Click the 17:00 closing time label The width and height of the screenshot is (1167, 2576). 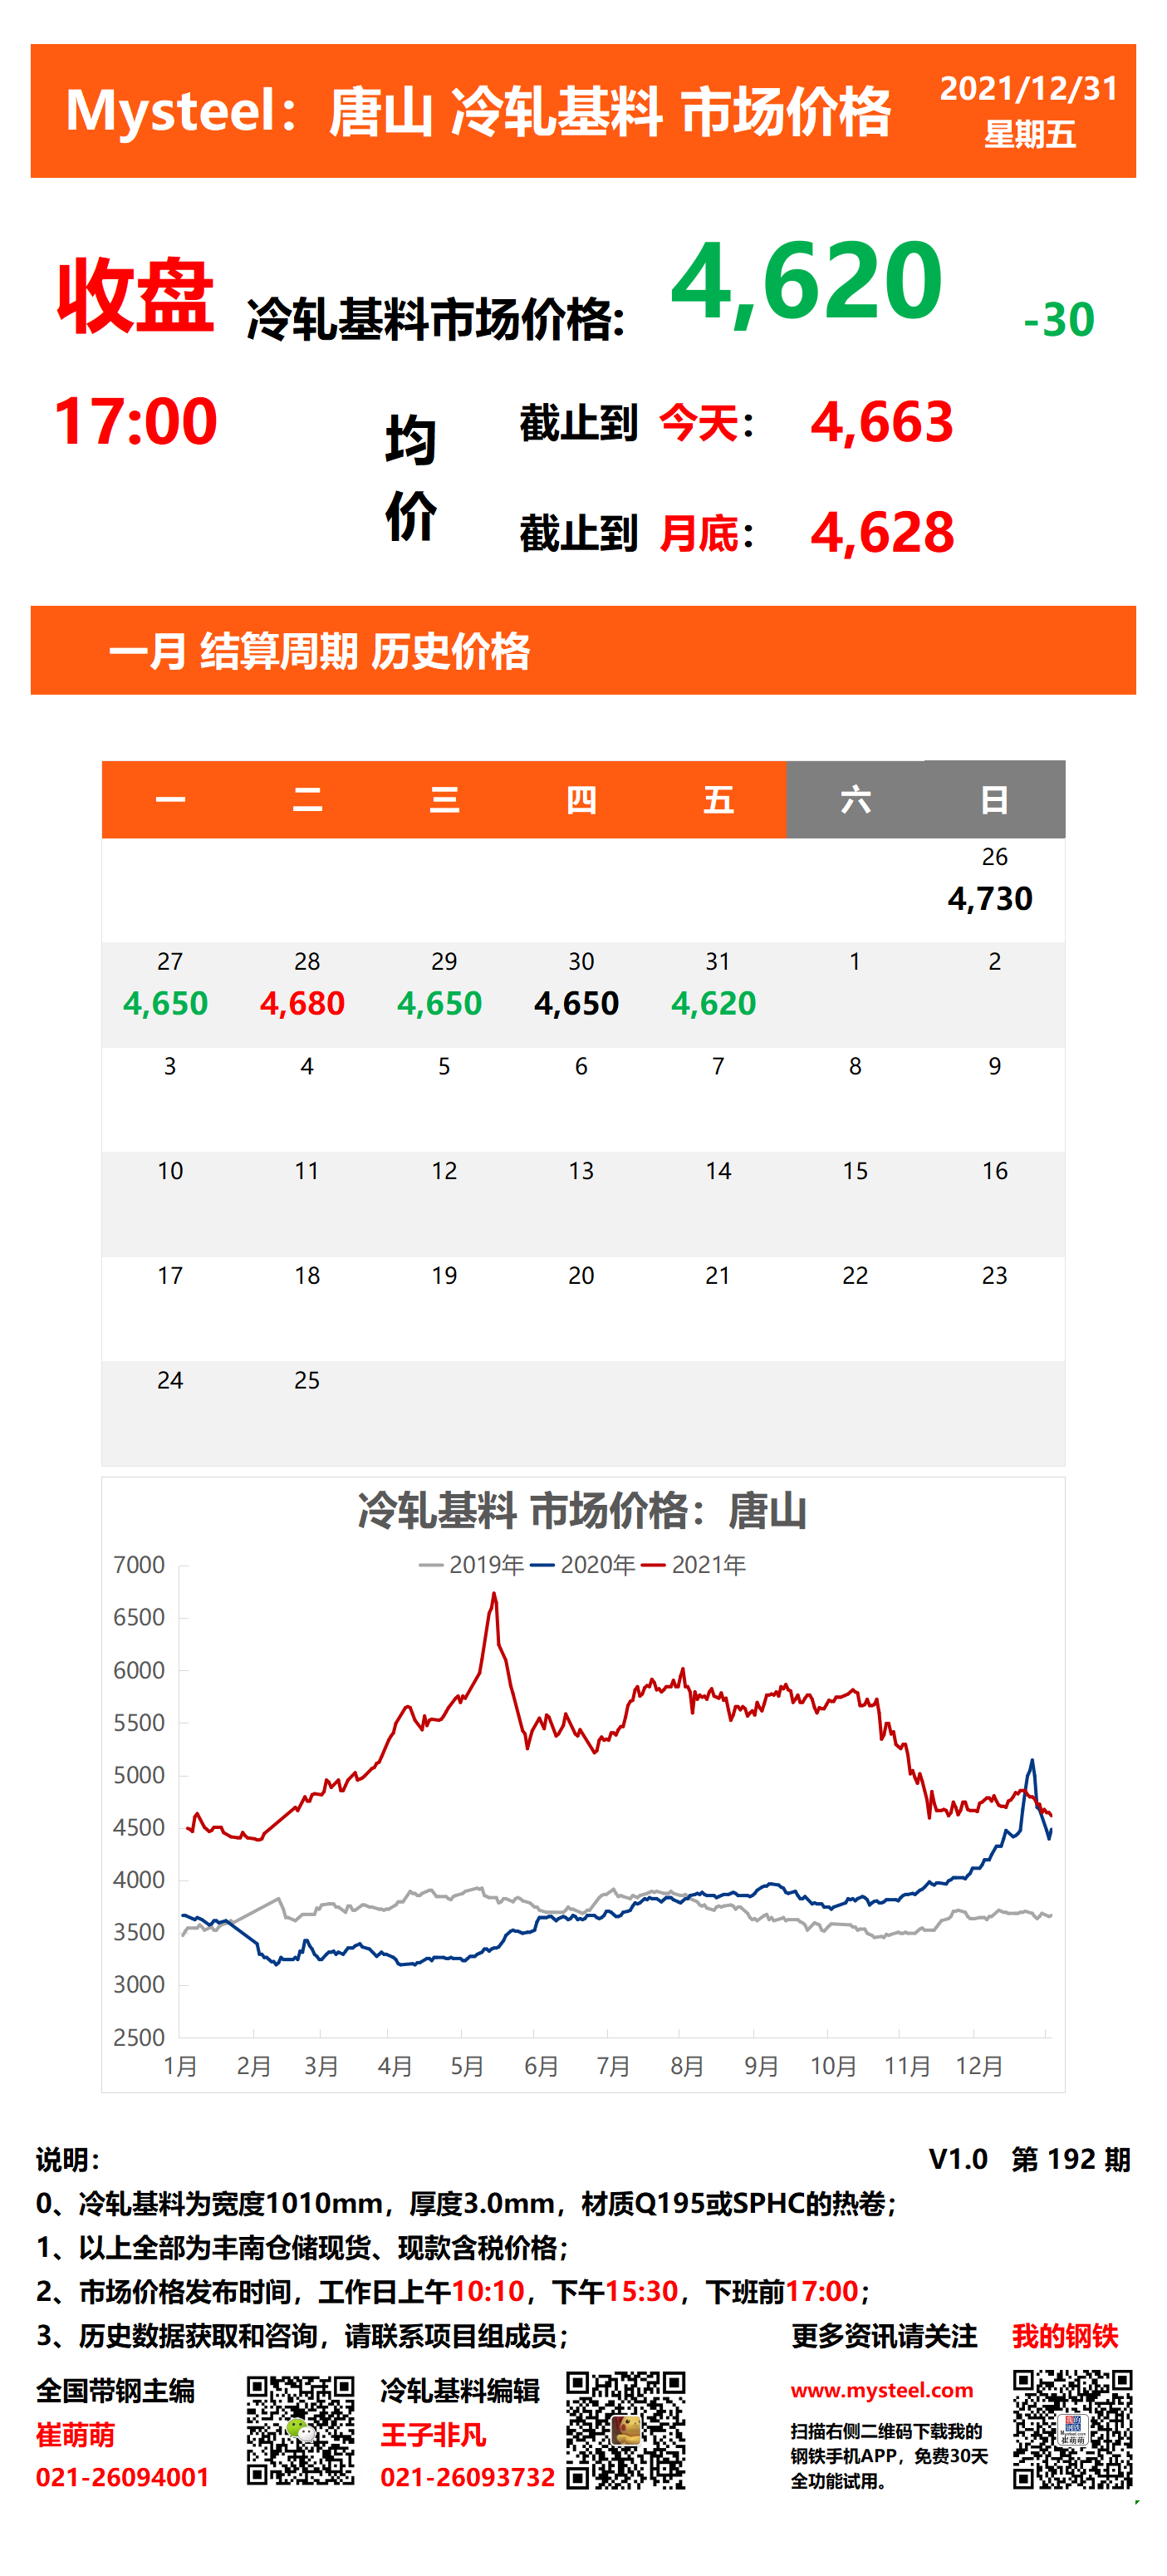[x=135, y=421]
